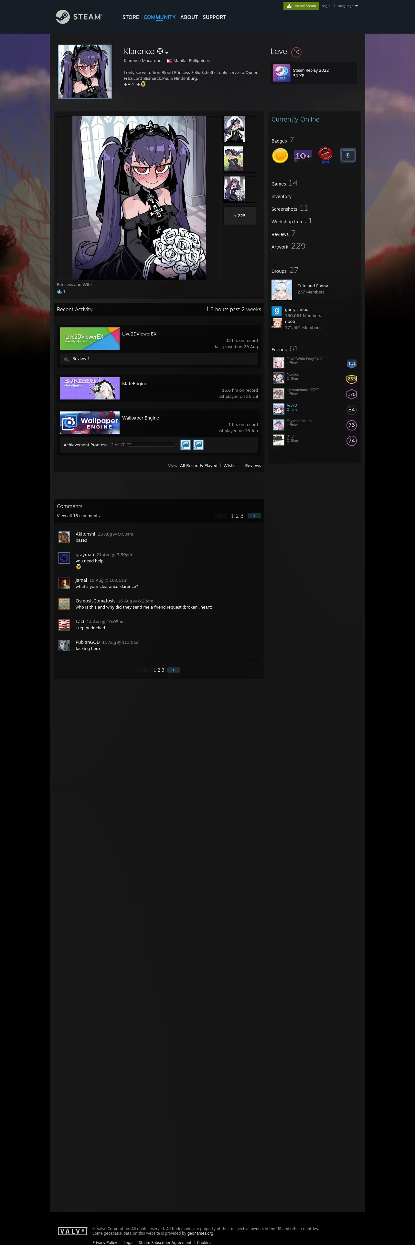Open the purple 10+ badge
This screenshot has height=1245, width=415.
303,156
